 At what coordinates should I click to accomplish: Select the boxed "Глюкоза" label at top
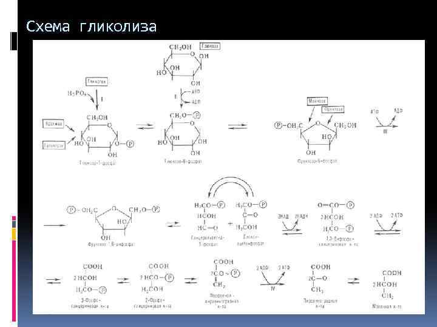click(210, 46)
